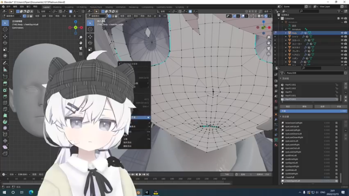This screenshot has width=349, height=196.
Task: Add a vertex group with the plus button
Action: 346,84
